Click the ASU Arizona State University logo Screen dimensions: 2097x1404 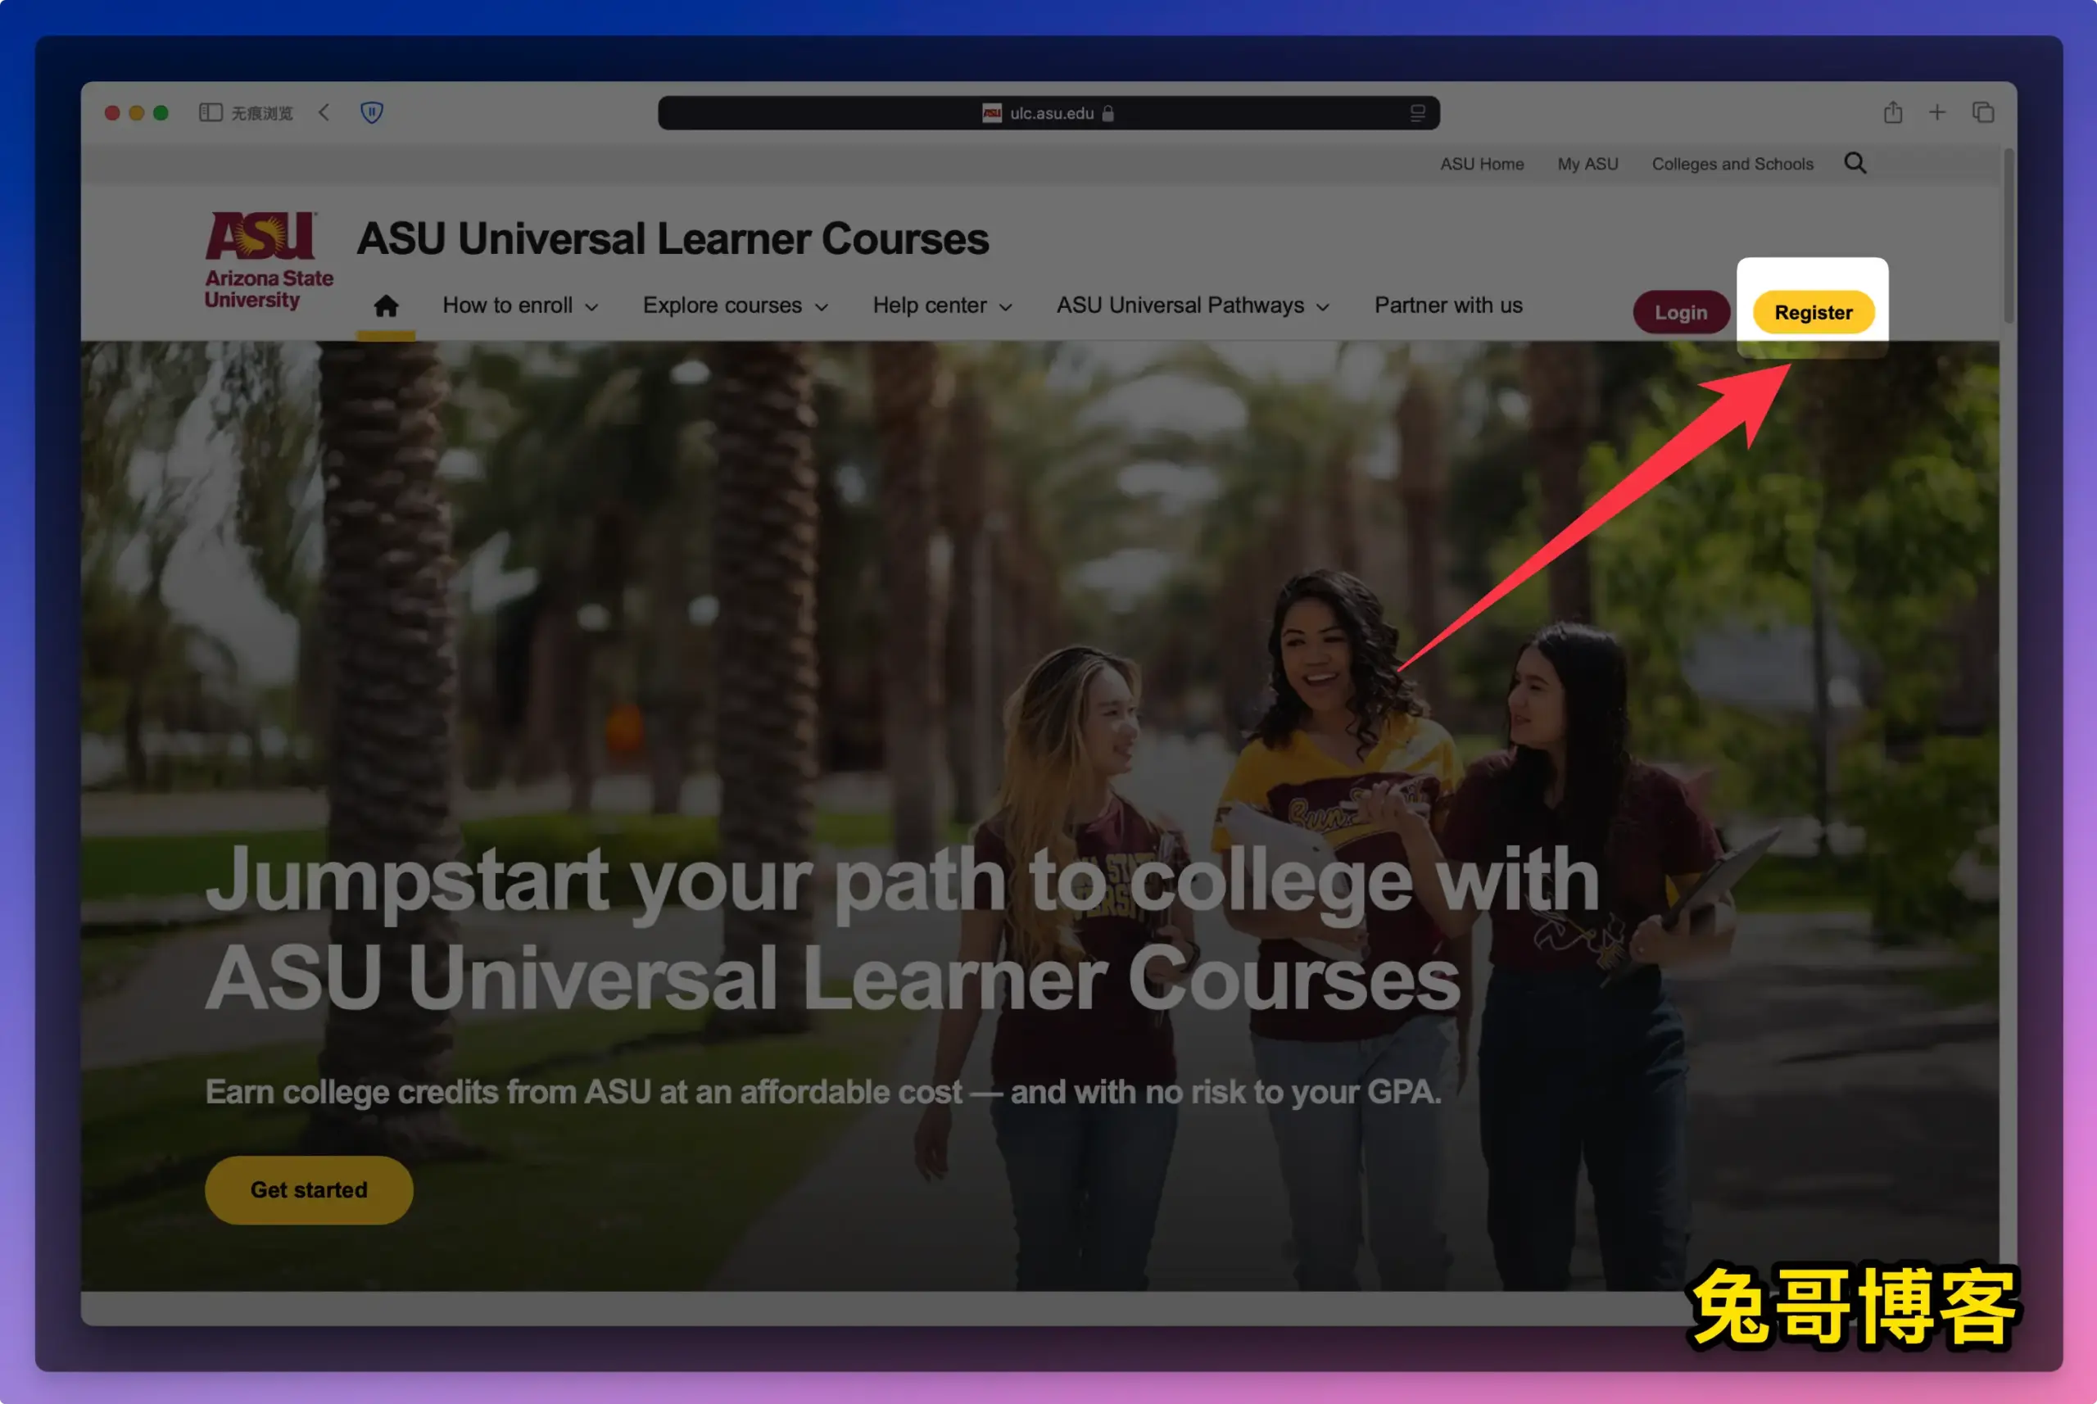tap(269, 260)
